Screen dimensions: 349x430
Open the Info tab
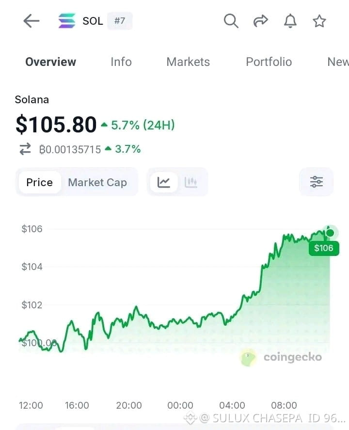coord(121,62)
